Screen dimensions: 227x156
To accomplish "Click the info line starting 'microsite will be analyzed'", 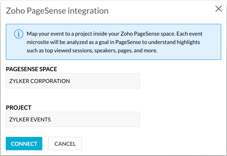I will [x=113, y=42].
